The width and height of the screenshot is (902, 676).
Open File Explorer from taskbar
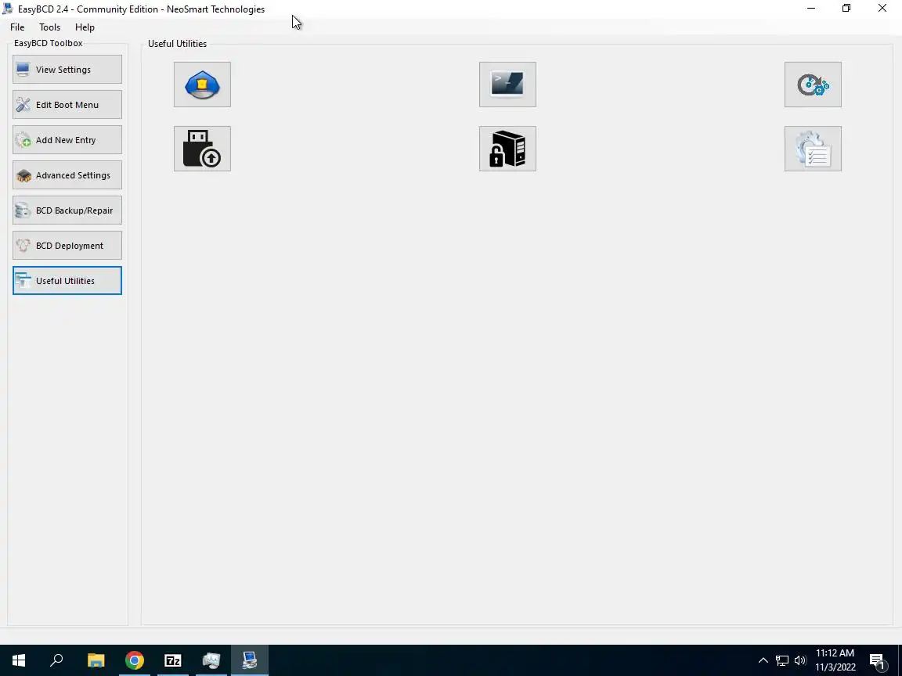[96, 660]
